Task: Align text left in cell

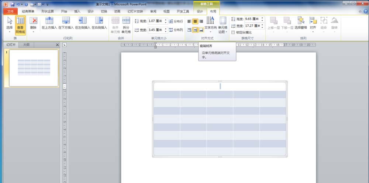Action: (189, 21)
